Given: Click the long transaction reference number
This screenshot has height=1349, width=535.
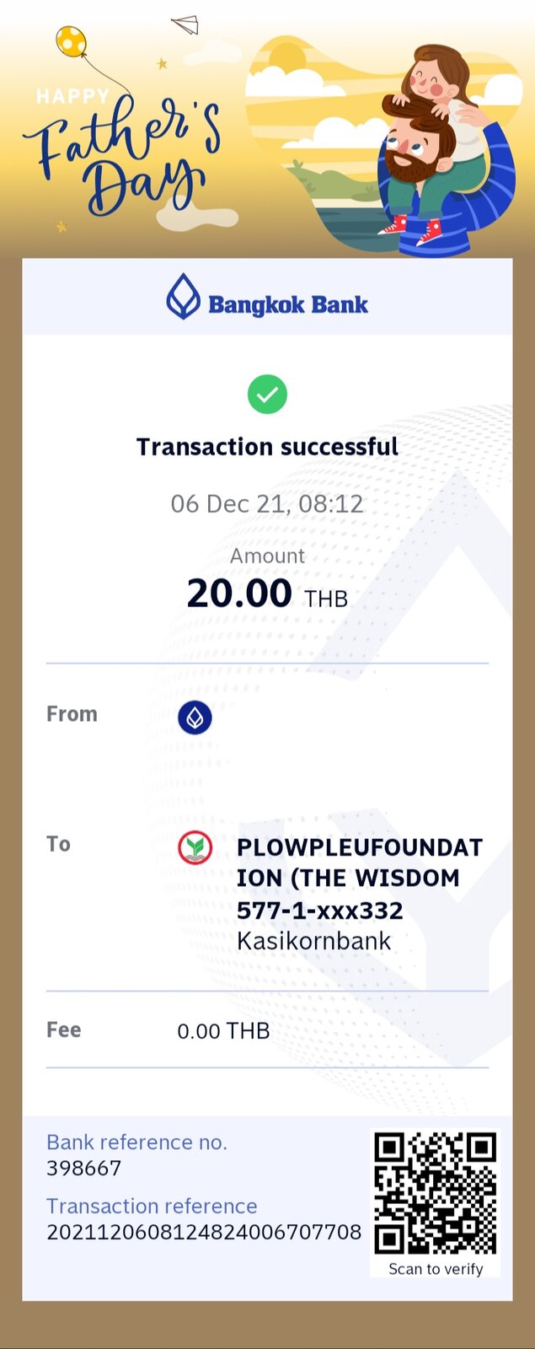Looking at the screenshot, I should click(204, 1233).
